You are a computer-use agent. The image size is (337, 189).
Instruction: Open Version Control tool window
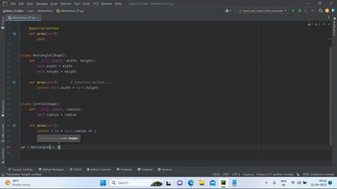[21, 169]
